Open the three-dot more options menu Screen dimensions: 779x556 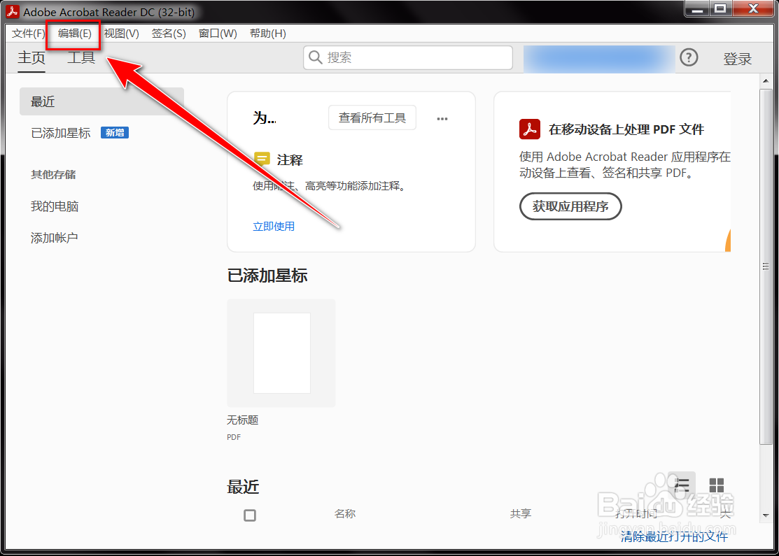[x=442, y=119]
